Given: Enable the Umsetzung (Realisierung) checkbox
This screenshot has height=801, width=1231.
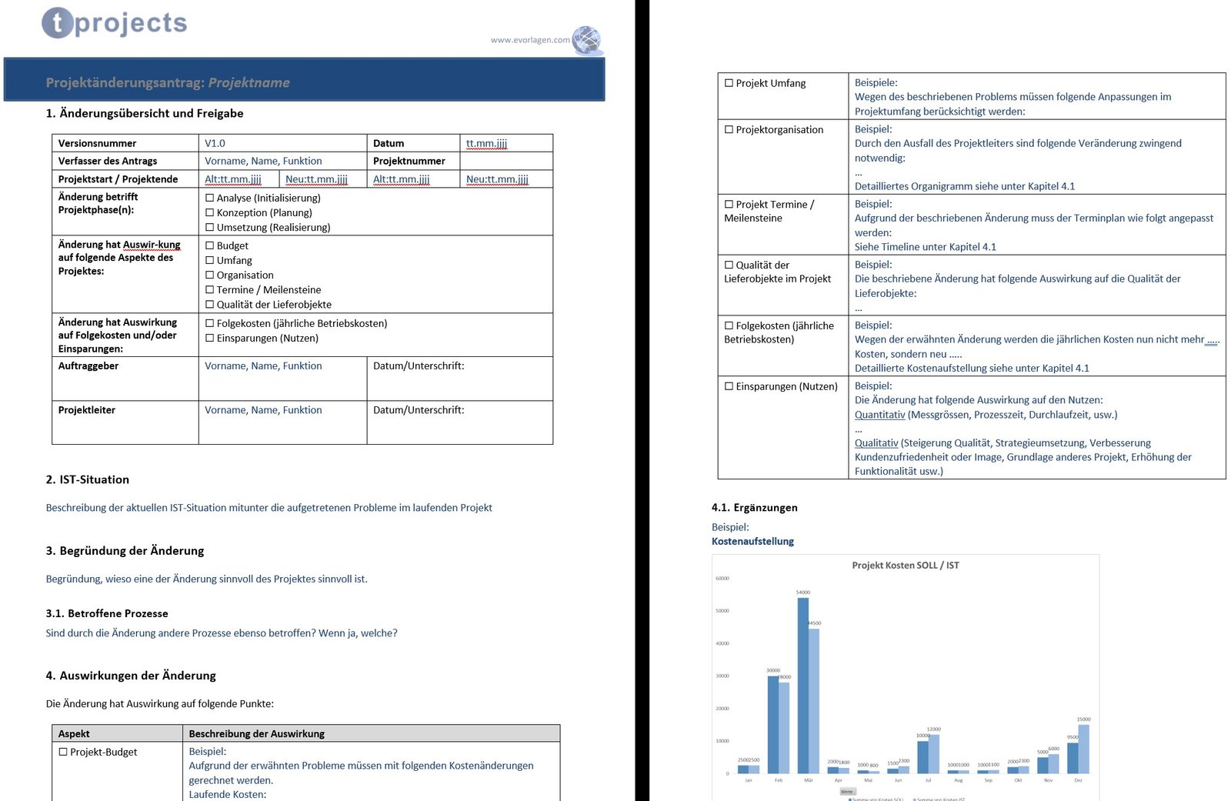Looking at the screenshot, I should [209, 227].
